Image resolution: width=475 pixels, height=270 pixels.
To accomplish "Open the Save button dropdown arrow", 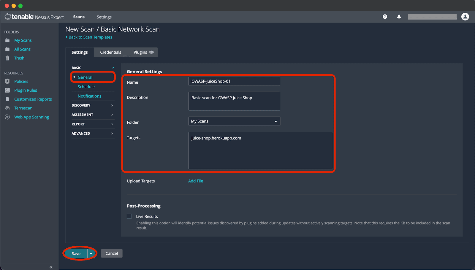I will 91,253.
